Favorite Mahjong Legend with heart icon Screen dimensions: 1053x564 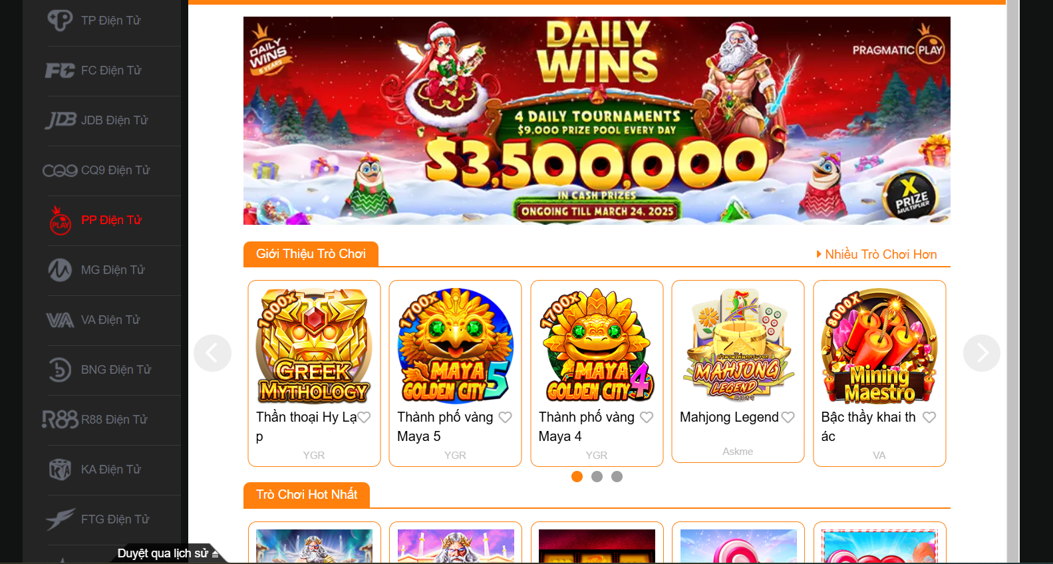click(788, 417)
